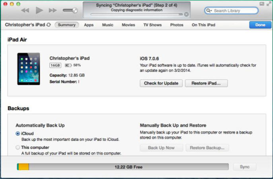The height and width of the screenshot is (179, 273).
Task: Select the Summary tab
Action: tap(67, 25)
